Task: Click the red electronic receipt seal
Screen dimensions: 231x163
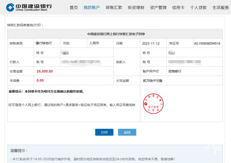Action: click(153, 104)
